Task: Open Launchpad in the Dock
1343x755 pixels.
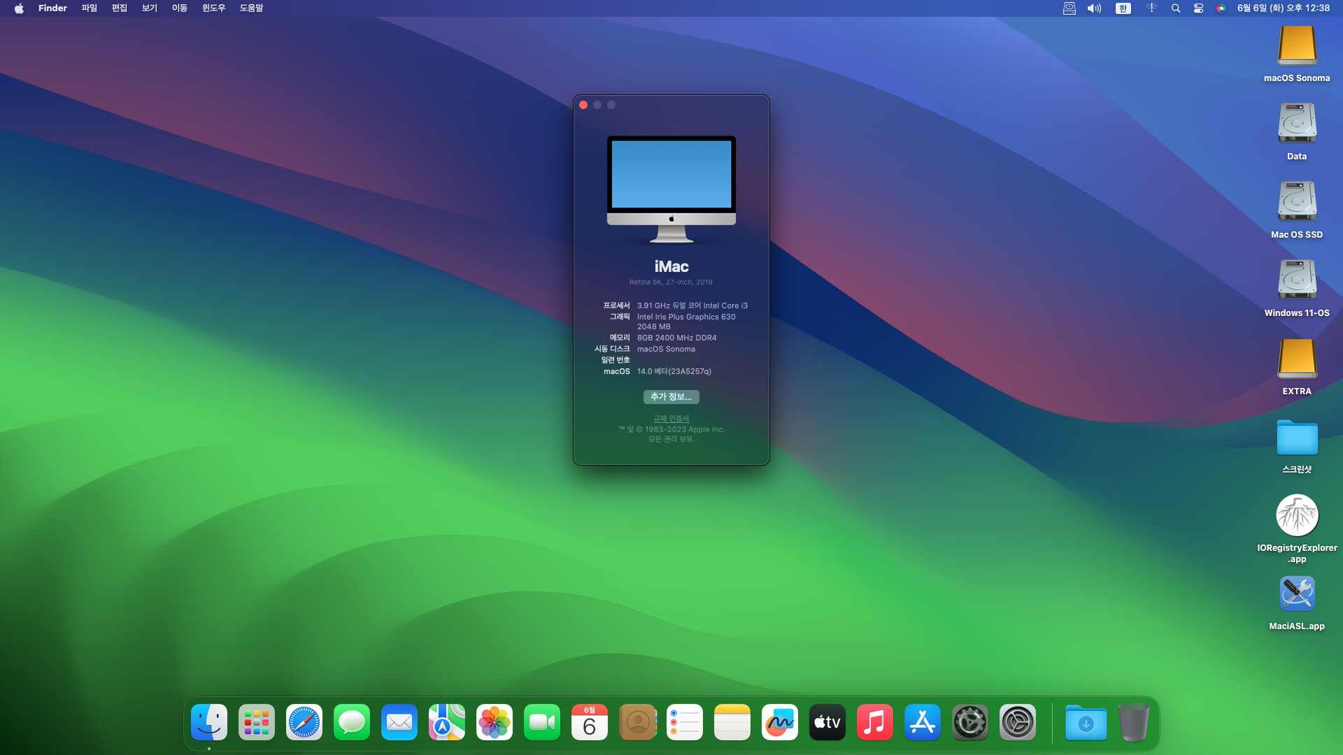Action: (x=257, y=722)
